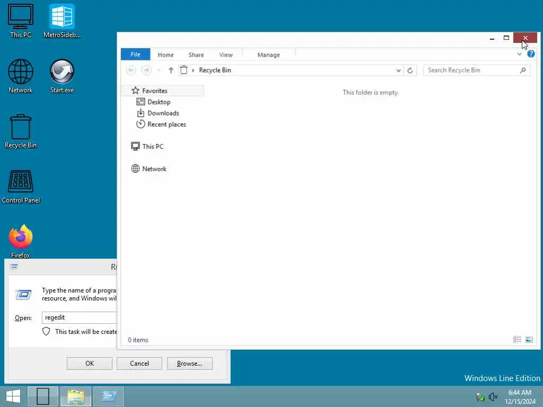Refresh the Recycle Bin view
543x407 pixels.
click(410, 70)
